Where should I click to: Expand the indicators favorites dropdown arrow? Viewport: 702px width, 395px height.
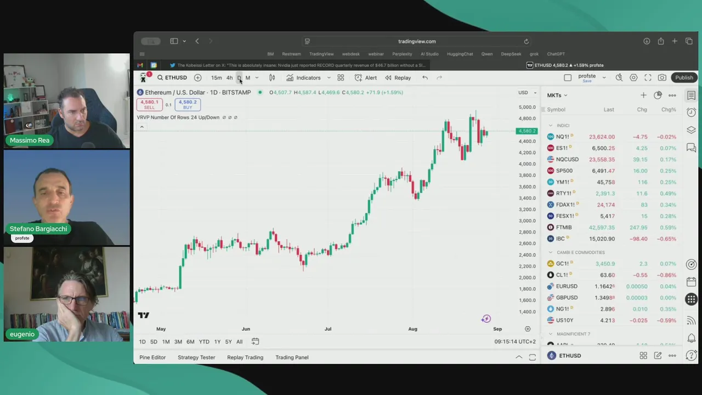329,78
